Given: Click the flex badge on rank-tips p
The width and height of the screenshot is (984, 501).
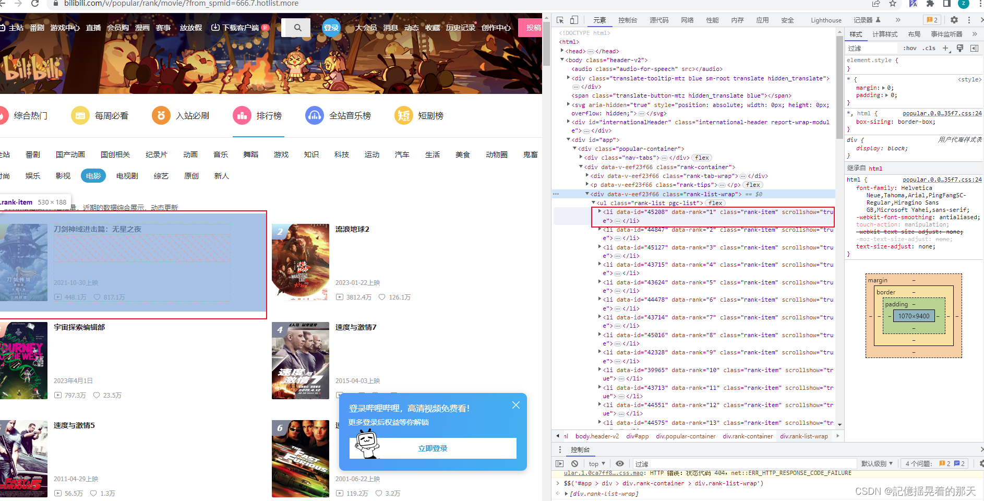Looking at the screenshot, I should pyautogui.click(x=753, y=185).
